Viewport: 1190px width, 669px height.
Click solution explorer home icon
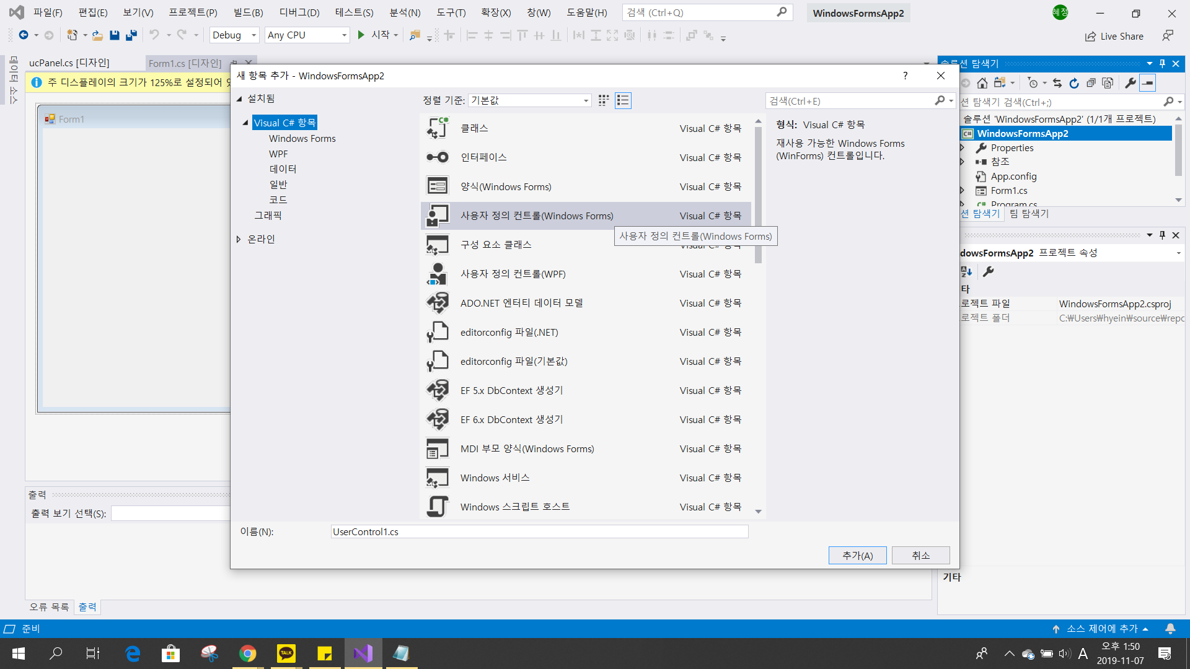pos(982,83)
